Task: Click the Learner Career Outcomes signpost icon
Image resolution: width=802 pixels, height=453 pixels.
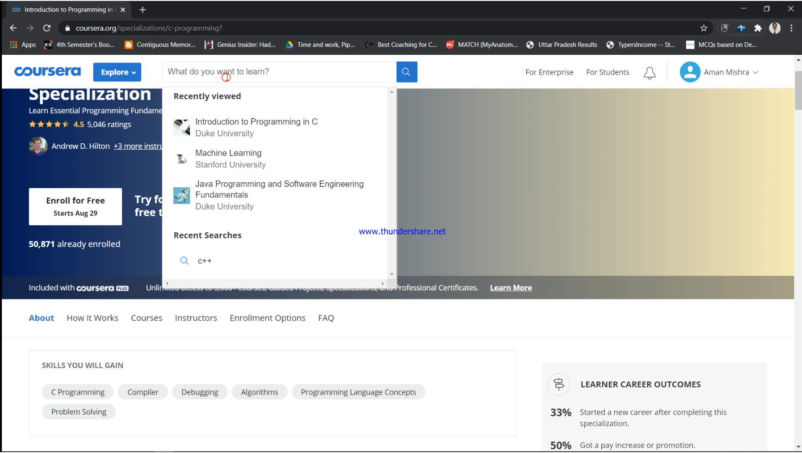Action: point(559,384)
